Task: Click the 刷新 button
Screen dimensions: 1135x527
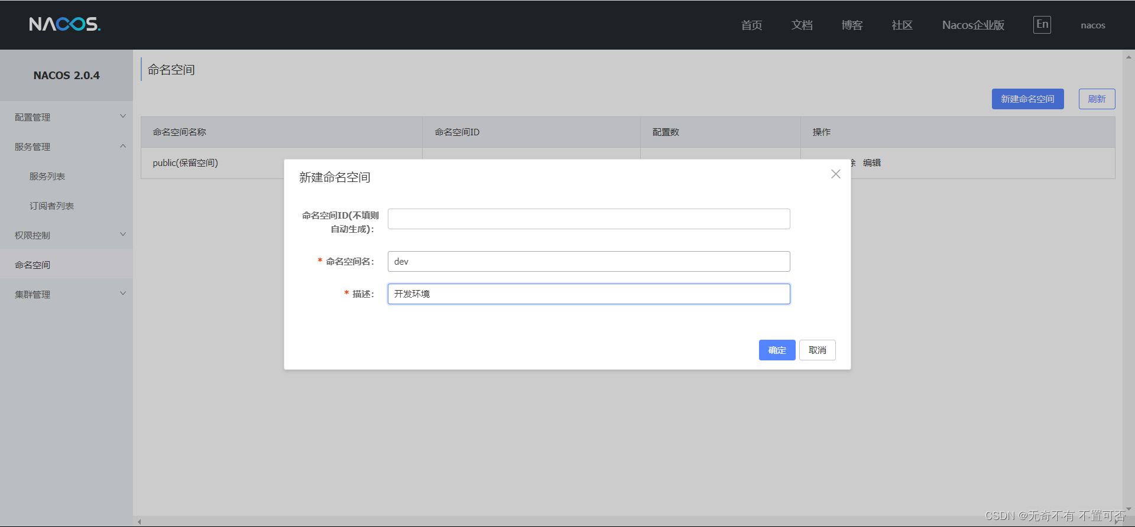Action: pos(1097,99)
